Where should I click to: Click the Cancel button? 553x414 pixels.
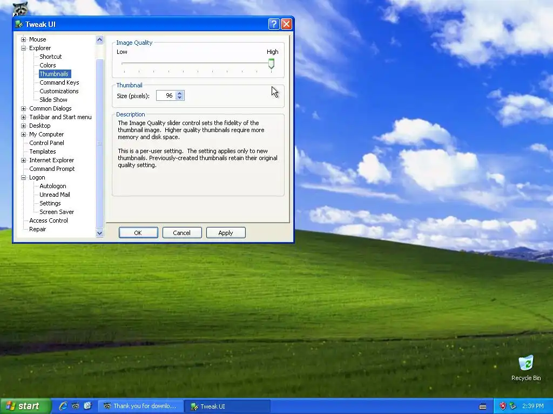182,233
